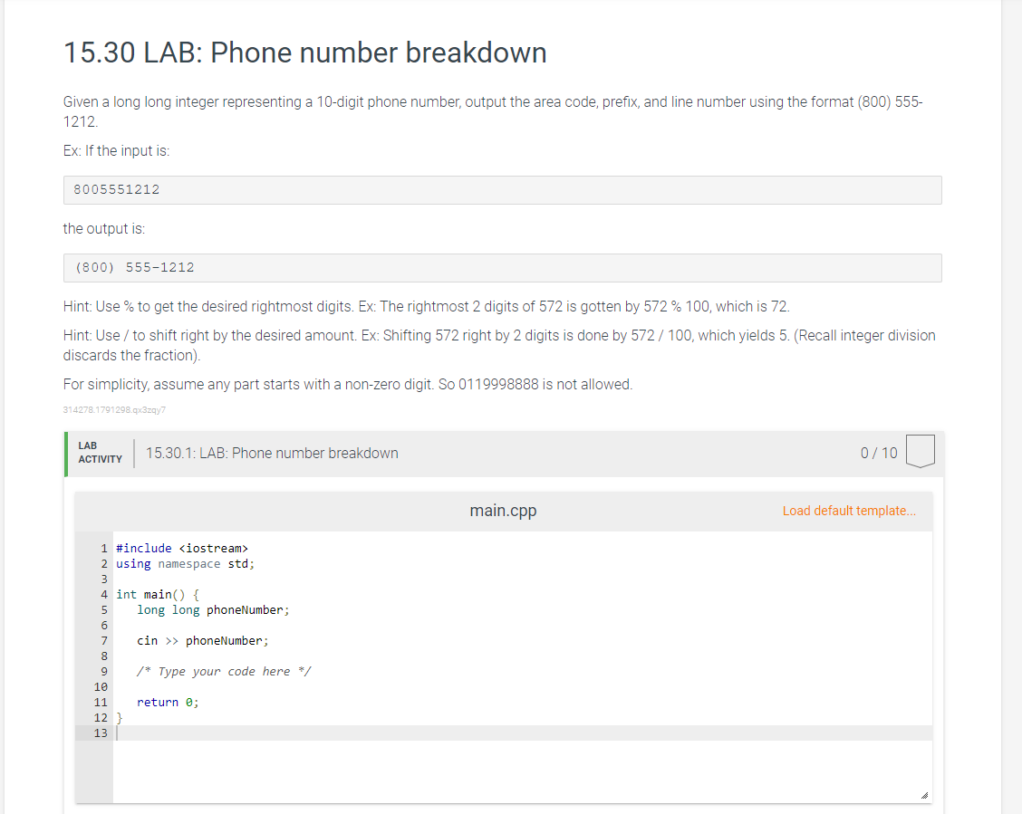Click the main.cpp file title
Viewport: 1022px width, 814px height.
click(x=503, y=511)
